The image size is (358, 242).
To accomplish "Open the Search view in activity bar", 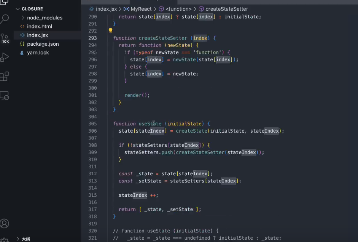I will pyautogui.click(x=5, y=19).
